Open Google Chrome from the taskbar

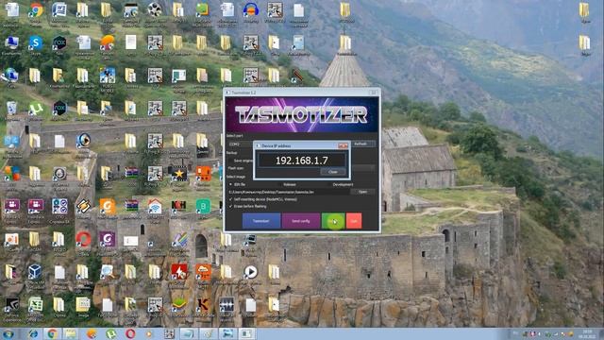(52, 333)
